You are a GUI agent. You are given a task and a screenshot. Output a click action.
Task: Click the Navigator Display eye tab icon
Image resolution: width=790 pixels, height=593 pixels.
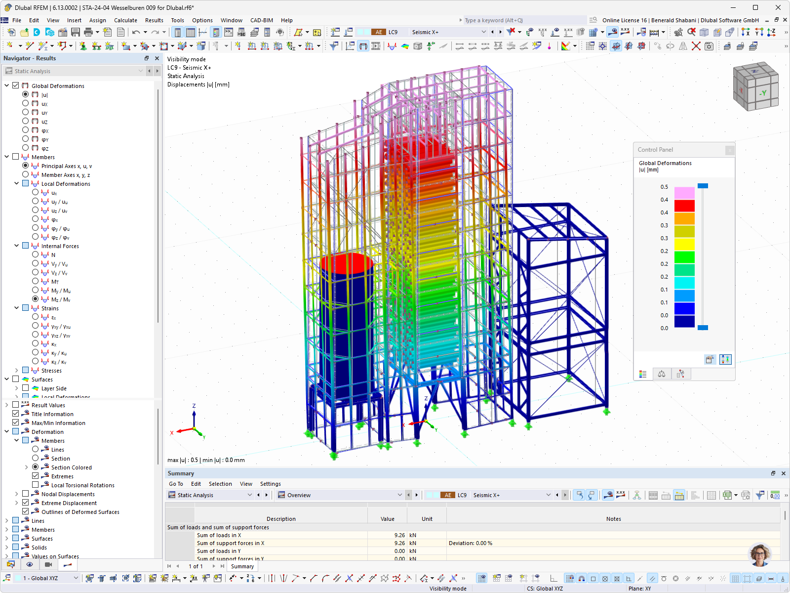coord(30,564)
